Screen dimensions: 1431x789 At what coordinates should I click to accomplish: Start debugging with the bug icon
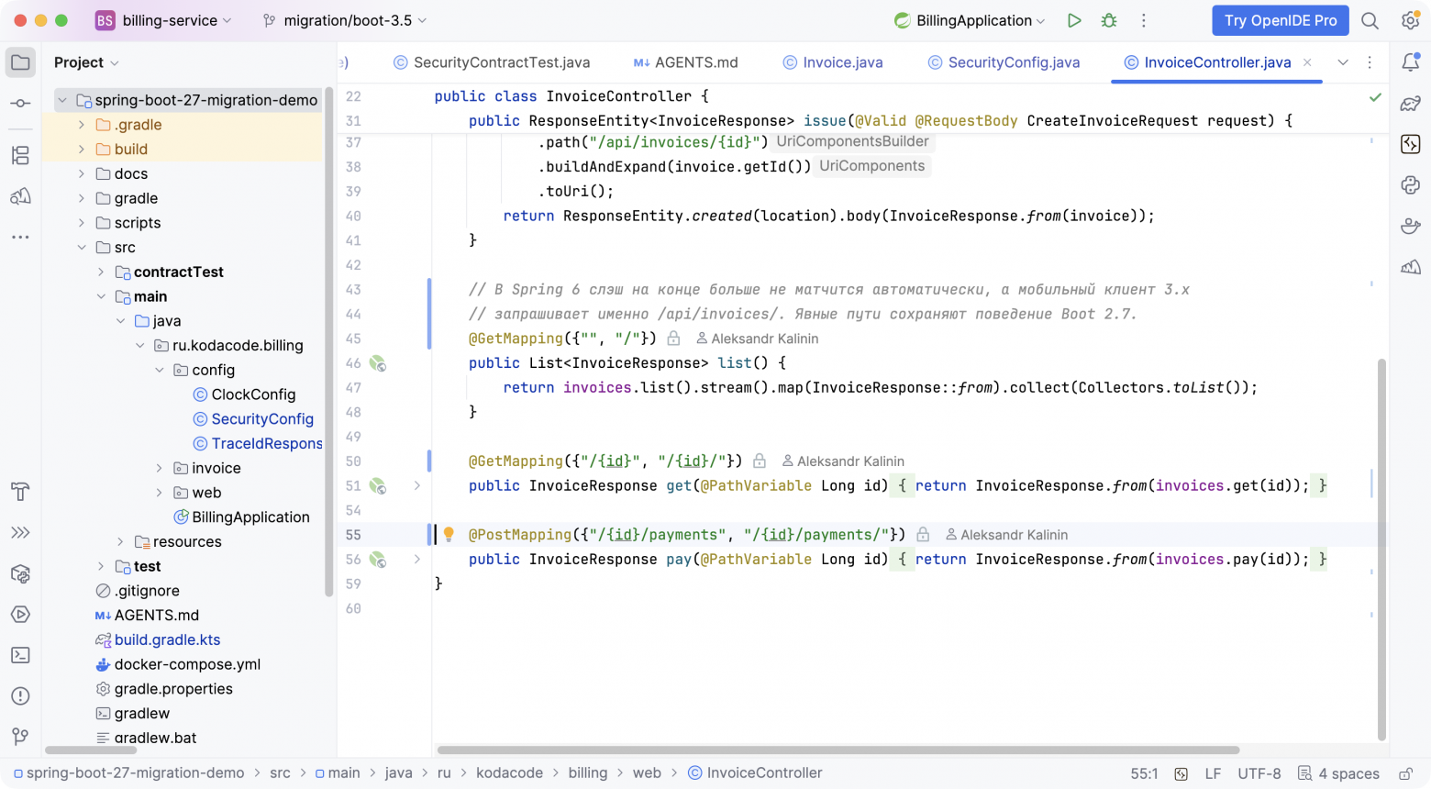tap(1109, 20)
